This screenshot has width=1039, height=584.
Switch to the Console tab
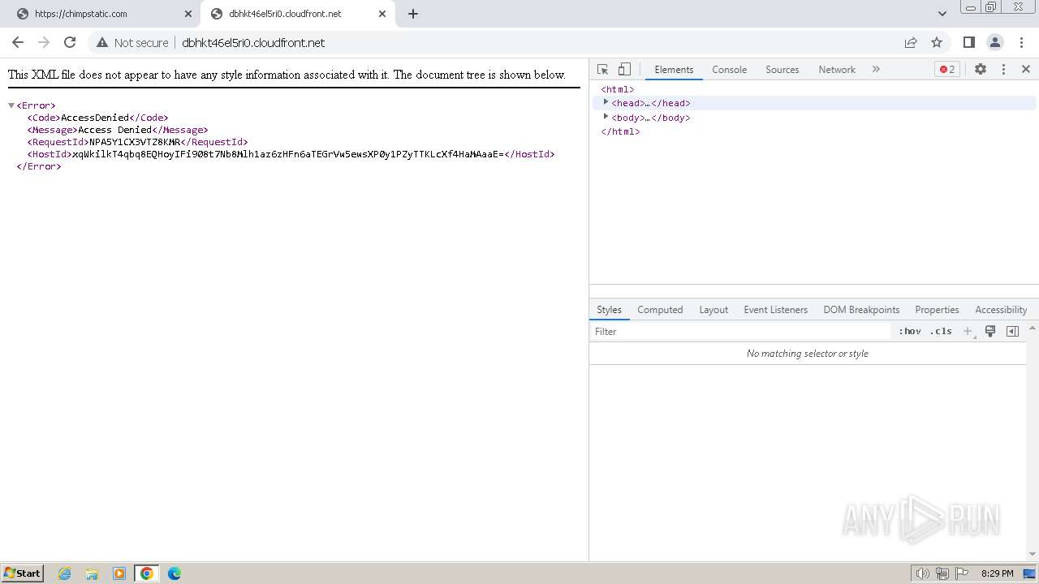[x=729, y=70]
